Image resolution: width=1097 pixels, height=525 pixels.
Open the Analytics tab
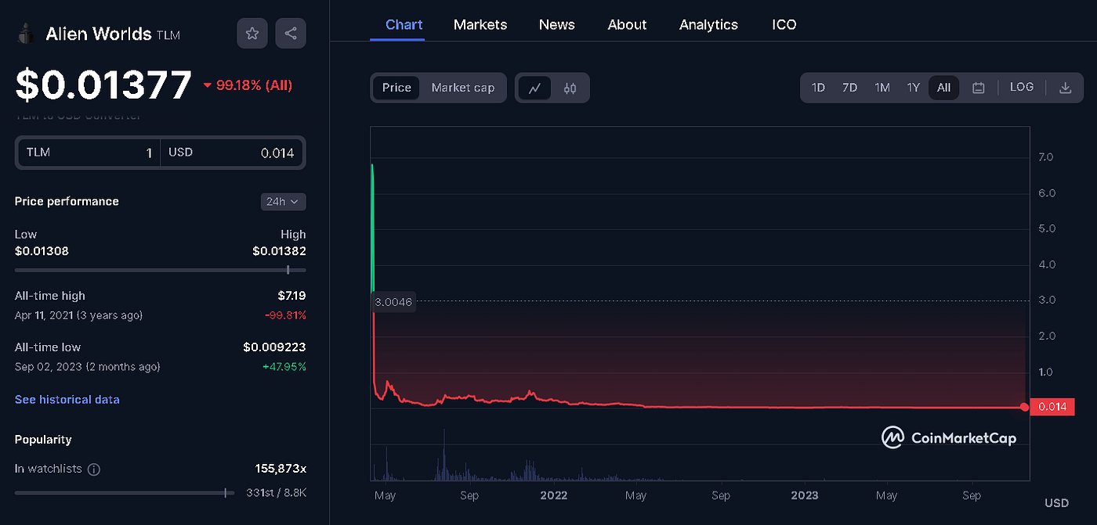pos(708,24)
